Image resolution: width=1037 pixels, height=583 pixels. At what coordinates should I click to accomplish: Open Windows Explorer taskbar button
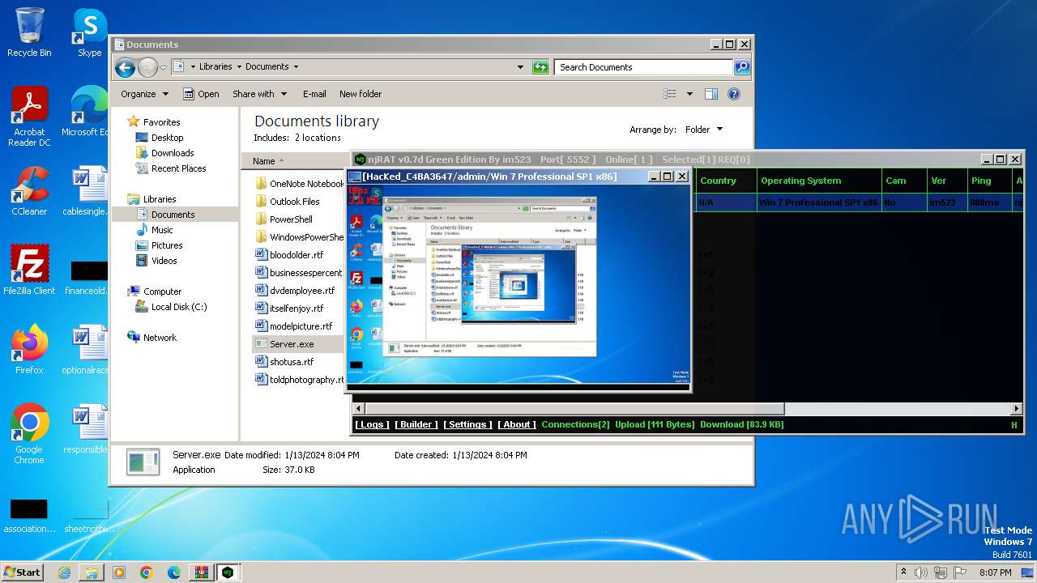(92, 572)
